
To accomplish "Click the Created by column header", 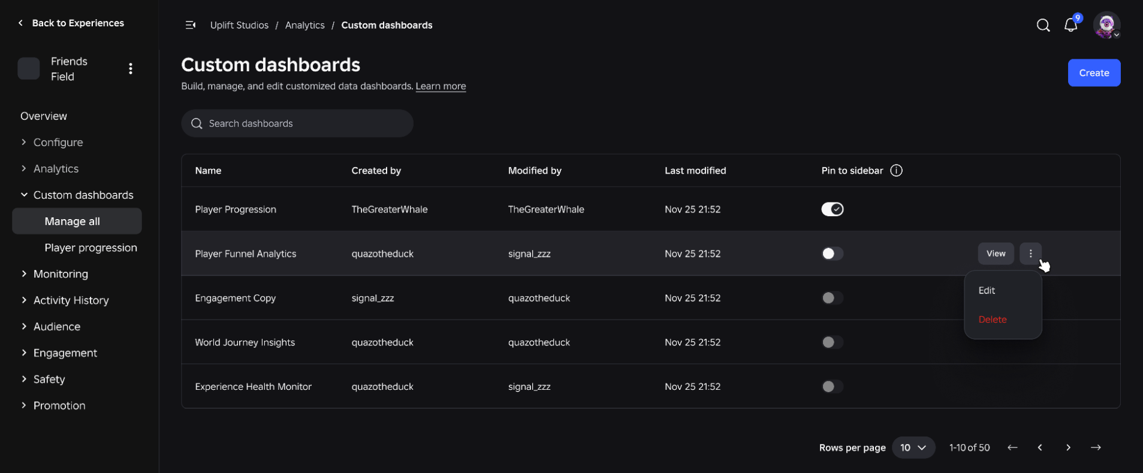I will (x=376, y=171).
